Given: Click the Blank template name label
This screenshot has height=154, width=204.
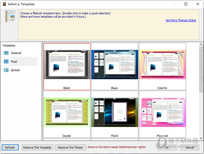Looking at the screenshot, I should point(67,88).
